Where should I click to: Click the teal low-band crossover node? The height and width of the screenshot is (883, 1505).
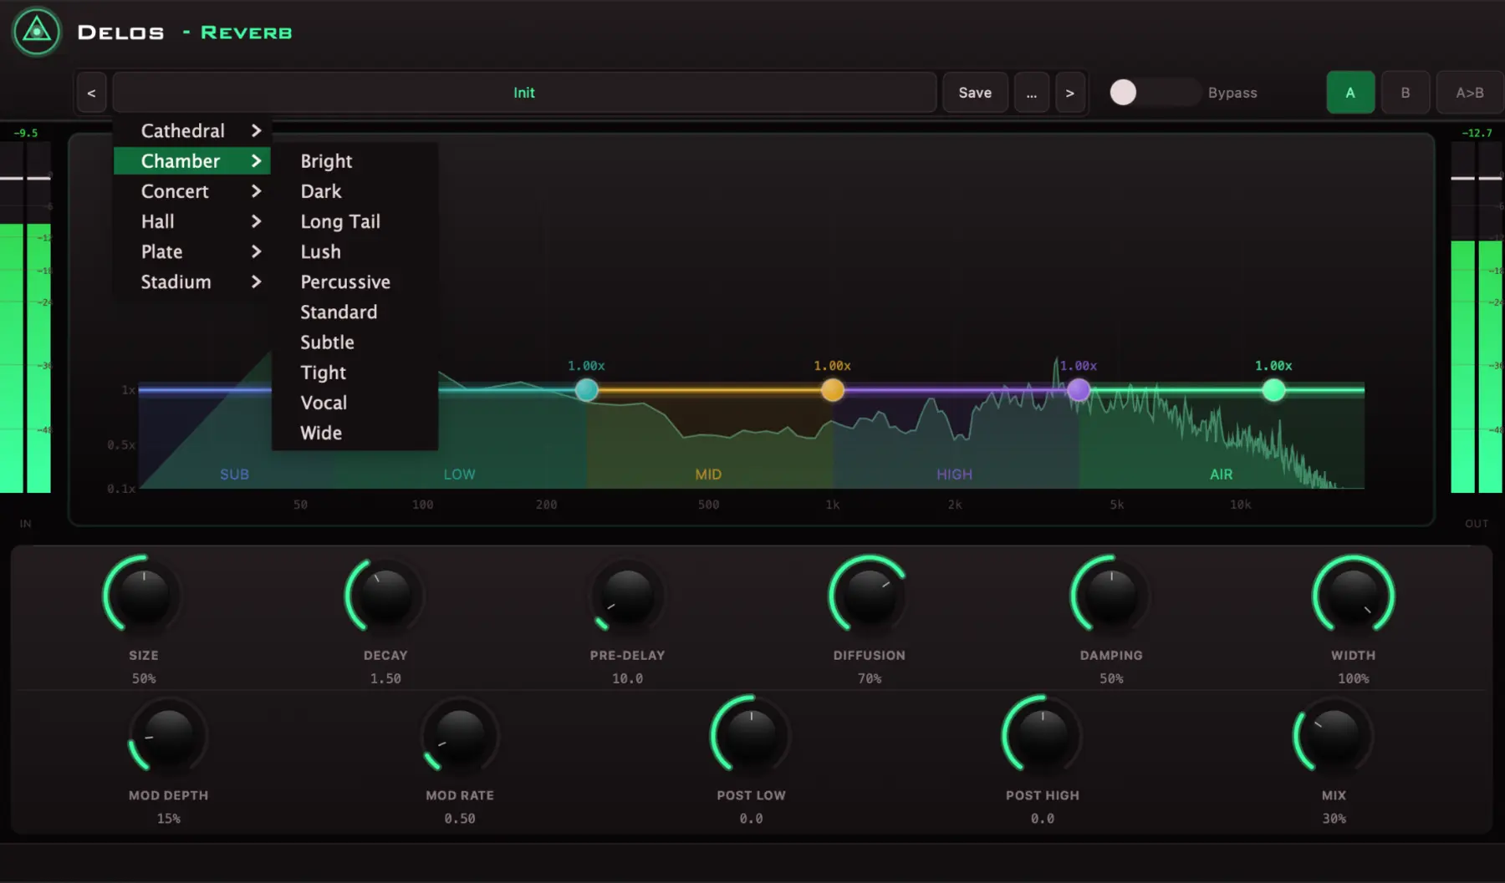pos(587,389)
